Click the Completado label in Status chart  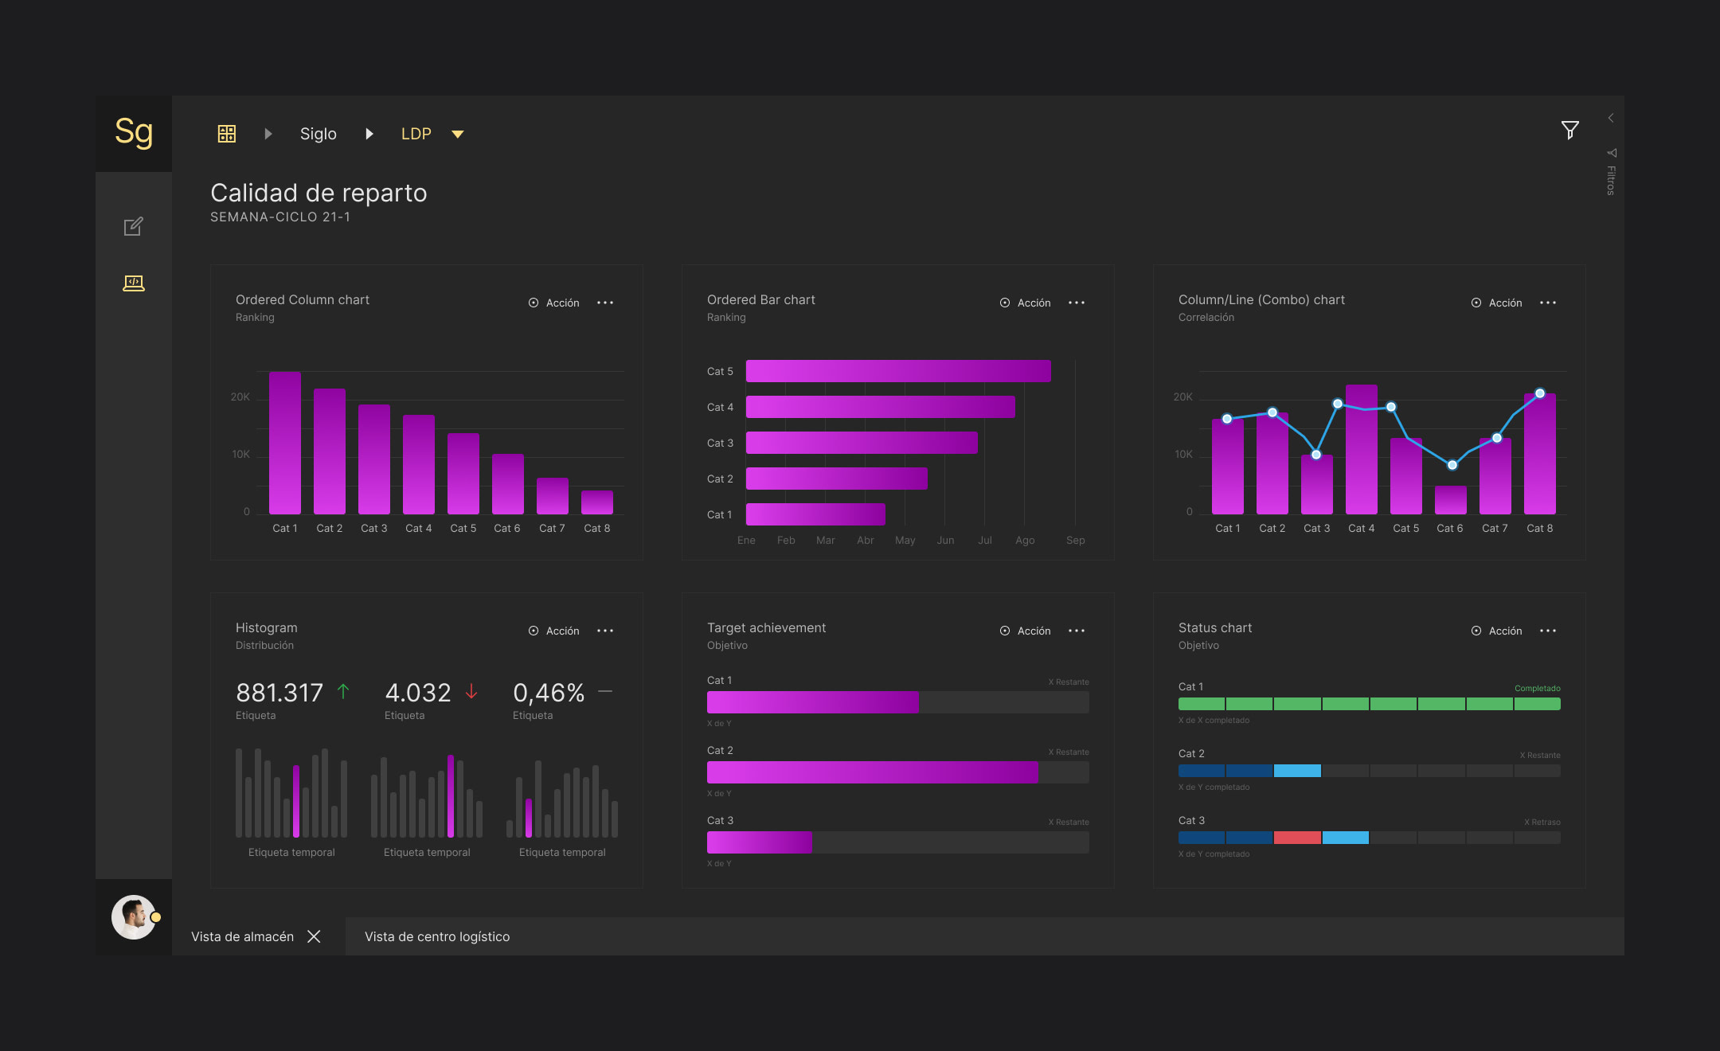1538,688
